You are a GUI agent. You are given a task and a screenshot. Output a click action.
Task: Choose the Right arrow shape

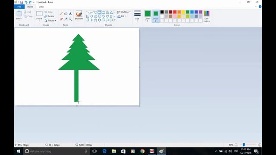point(103,16)
